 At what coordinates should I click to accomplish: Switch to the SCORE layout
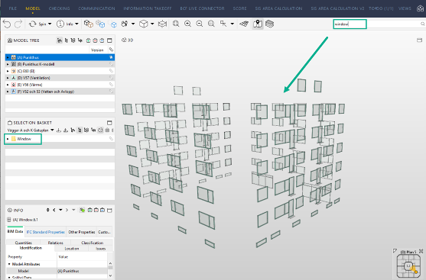click(239, 8)
